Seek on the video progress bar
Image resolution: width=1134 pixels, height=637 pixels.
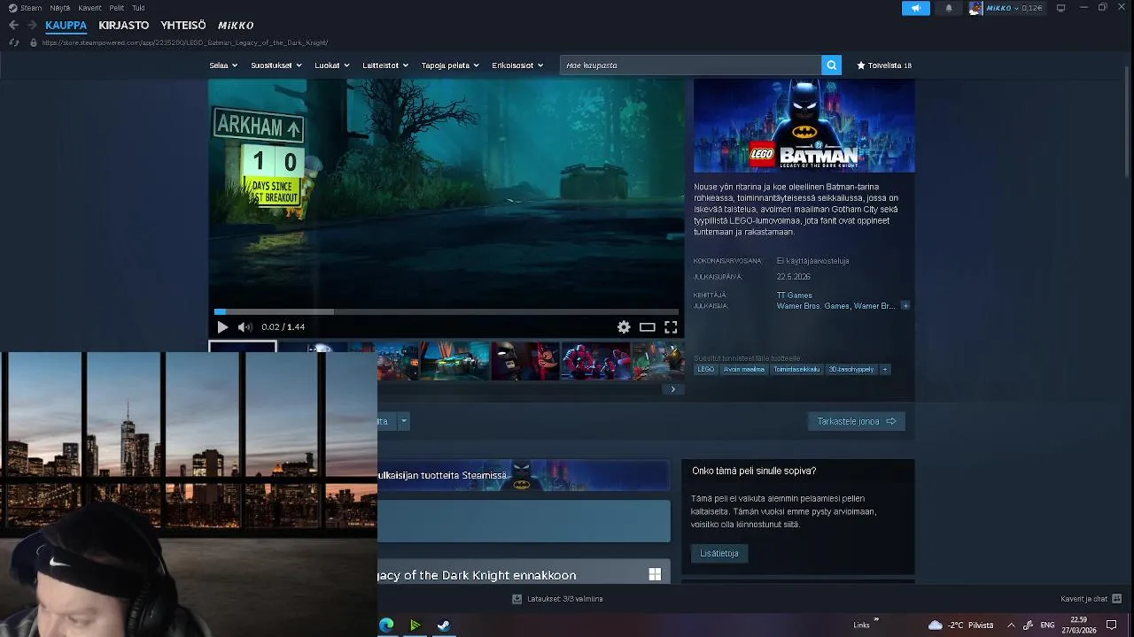click(x=447, y=311)
